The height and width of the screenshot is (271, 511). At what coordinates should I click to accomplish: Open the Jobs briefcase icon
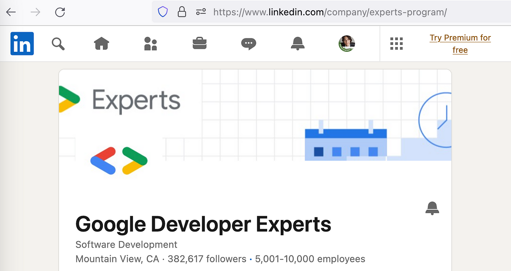click(x=200, y=44)
